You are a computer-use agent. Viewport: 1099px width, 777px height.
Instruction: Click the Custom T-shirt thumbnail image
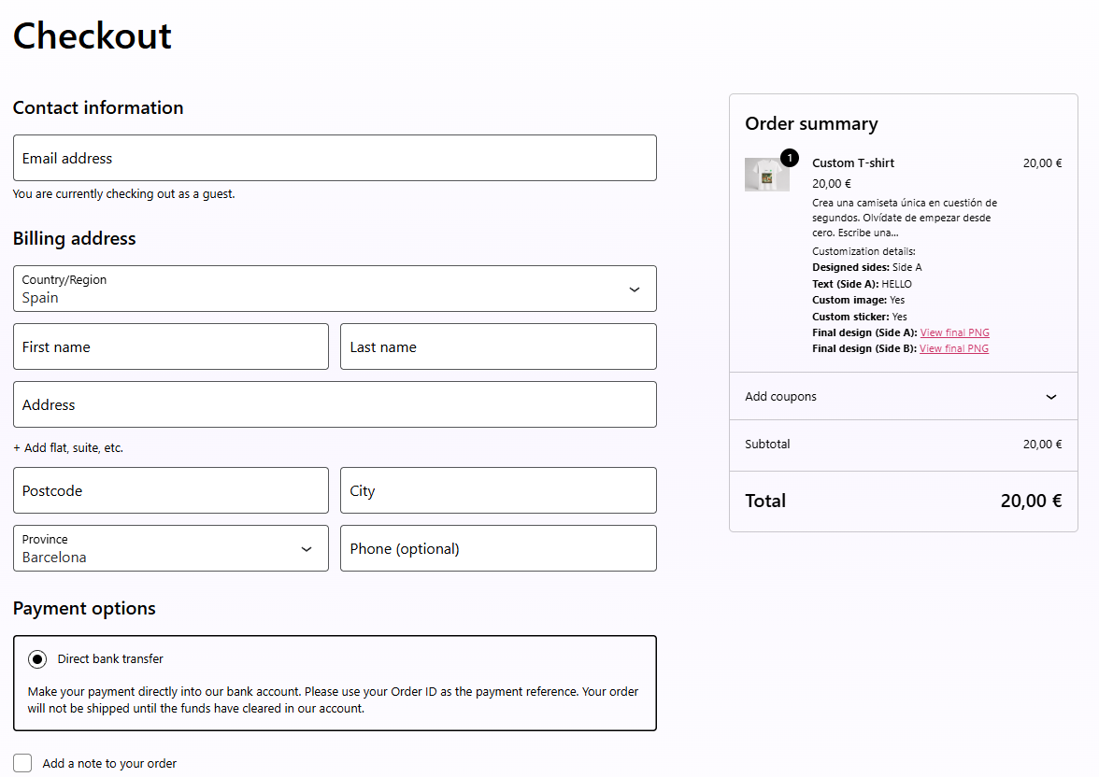coord(766,175)
